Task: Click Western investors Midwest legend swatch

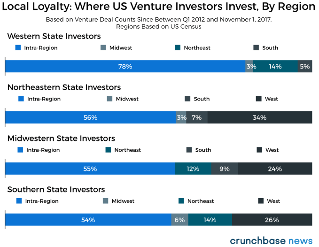Action: [x=103, y=48]
